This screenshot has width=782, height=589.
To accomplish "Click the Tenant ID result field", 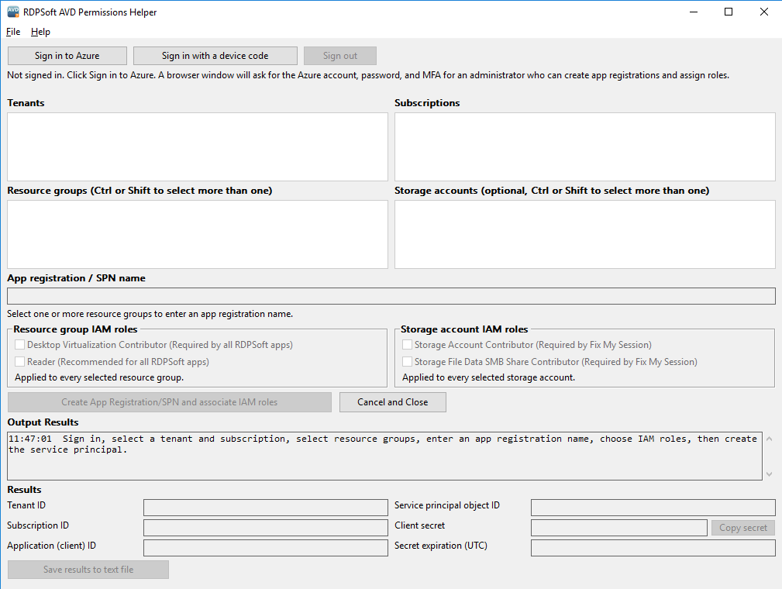I will pyautogui.click(x=265, y=508).
